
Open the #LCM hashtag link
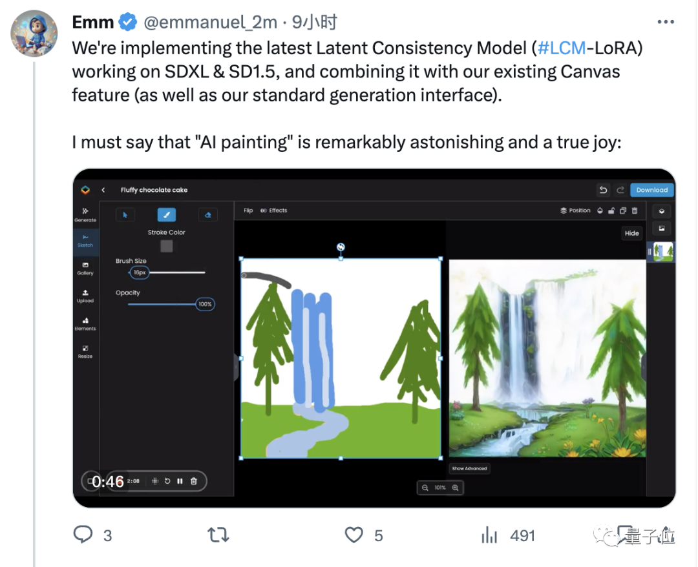point(562,48)
